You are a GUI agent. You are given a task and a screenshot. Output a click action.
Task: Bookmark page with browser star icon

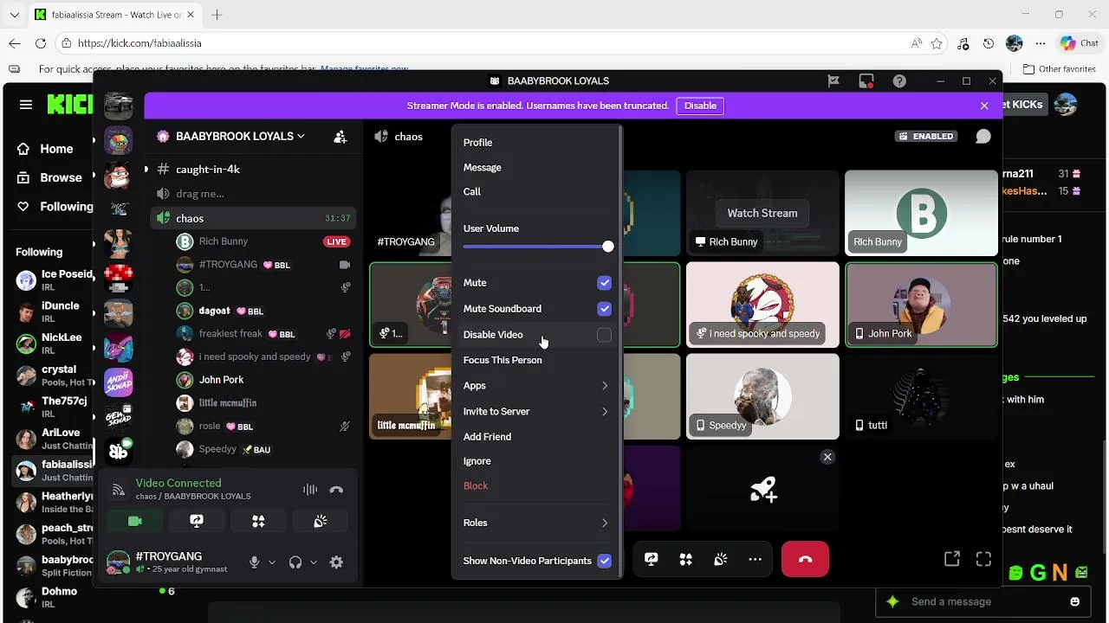click(x=937, y=43)
